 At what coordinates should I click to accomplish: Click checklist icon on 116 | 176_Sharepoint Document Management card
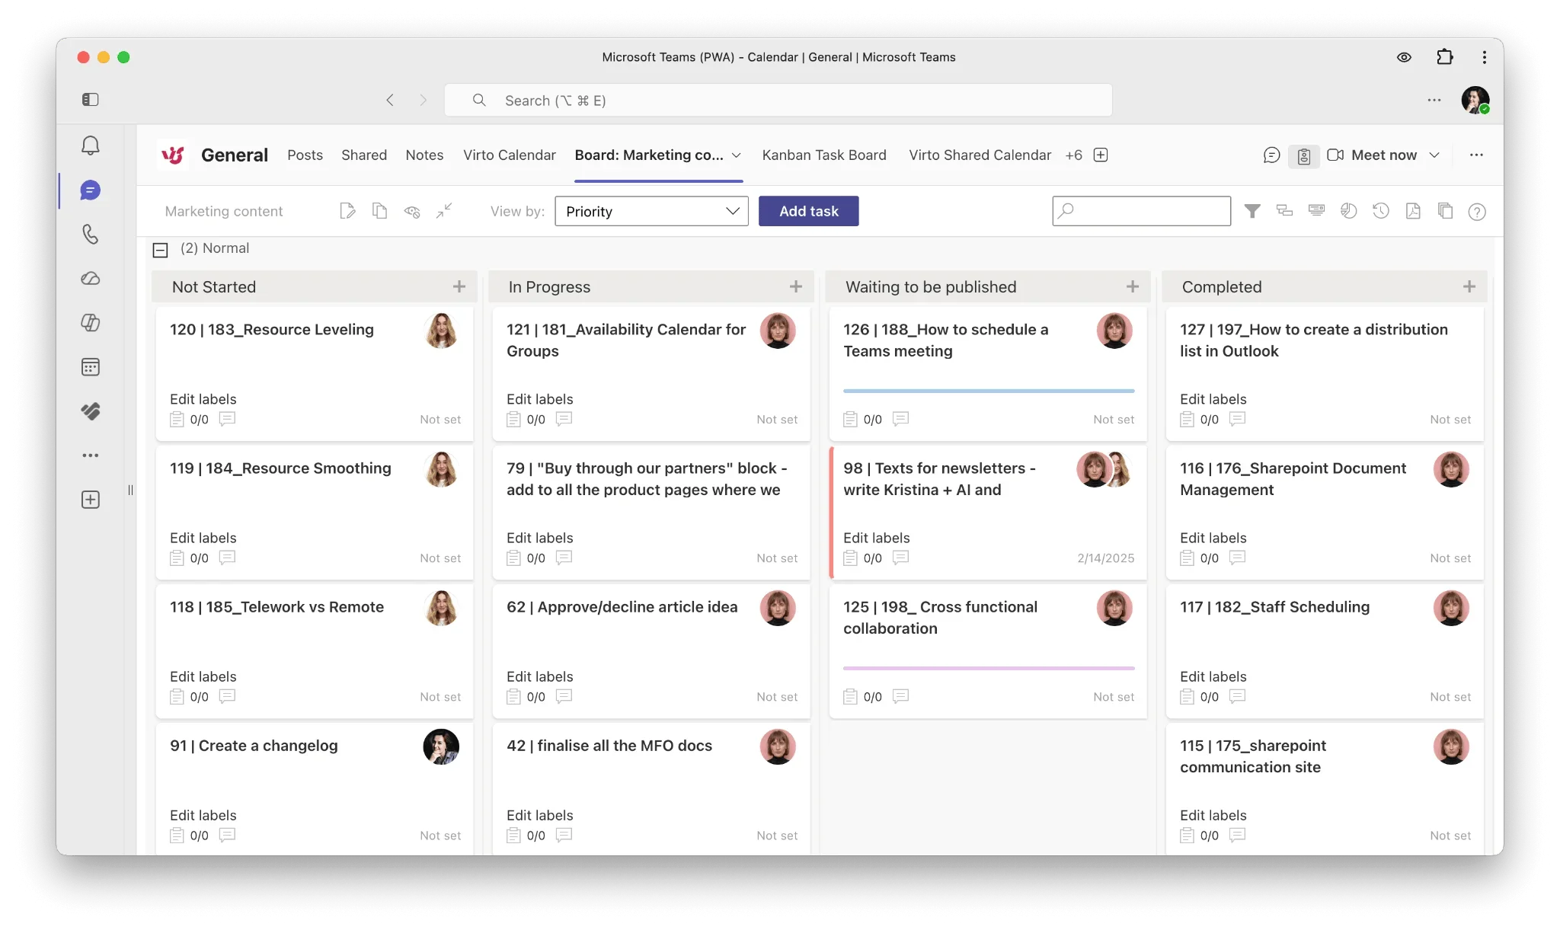coord(1186,558)
